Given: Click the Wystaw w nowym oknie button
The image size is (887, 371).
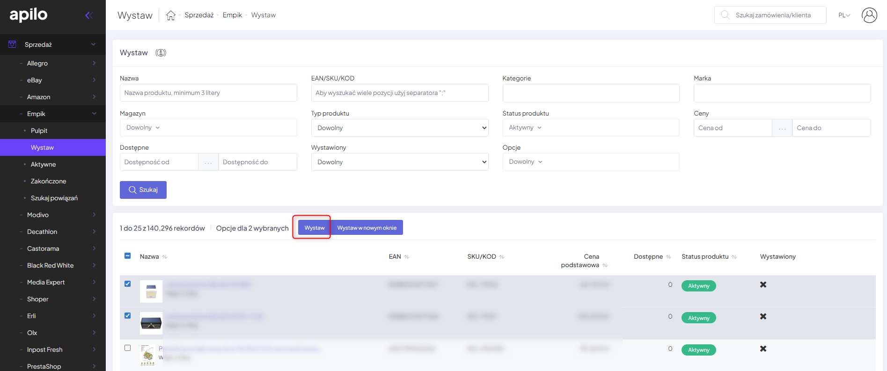Looking at the screenshot, I should point(367,228).
